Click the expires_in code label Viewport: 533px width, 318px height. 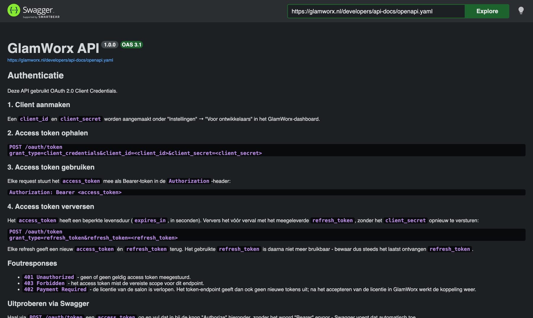point(150,220)
